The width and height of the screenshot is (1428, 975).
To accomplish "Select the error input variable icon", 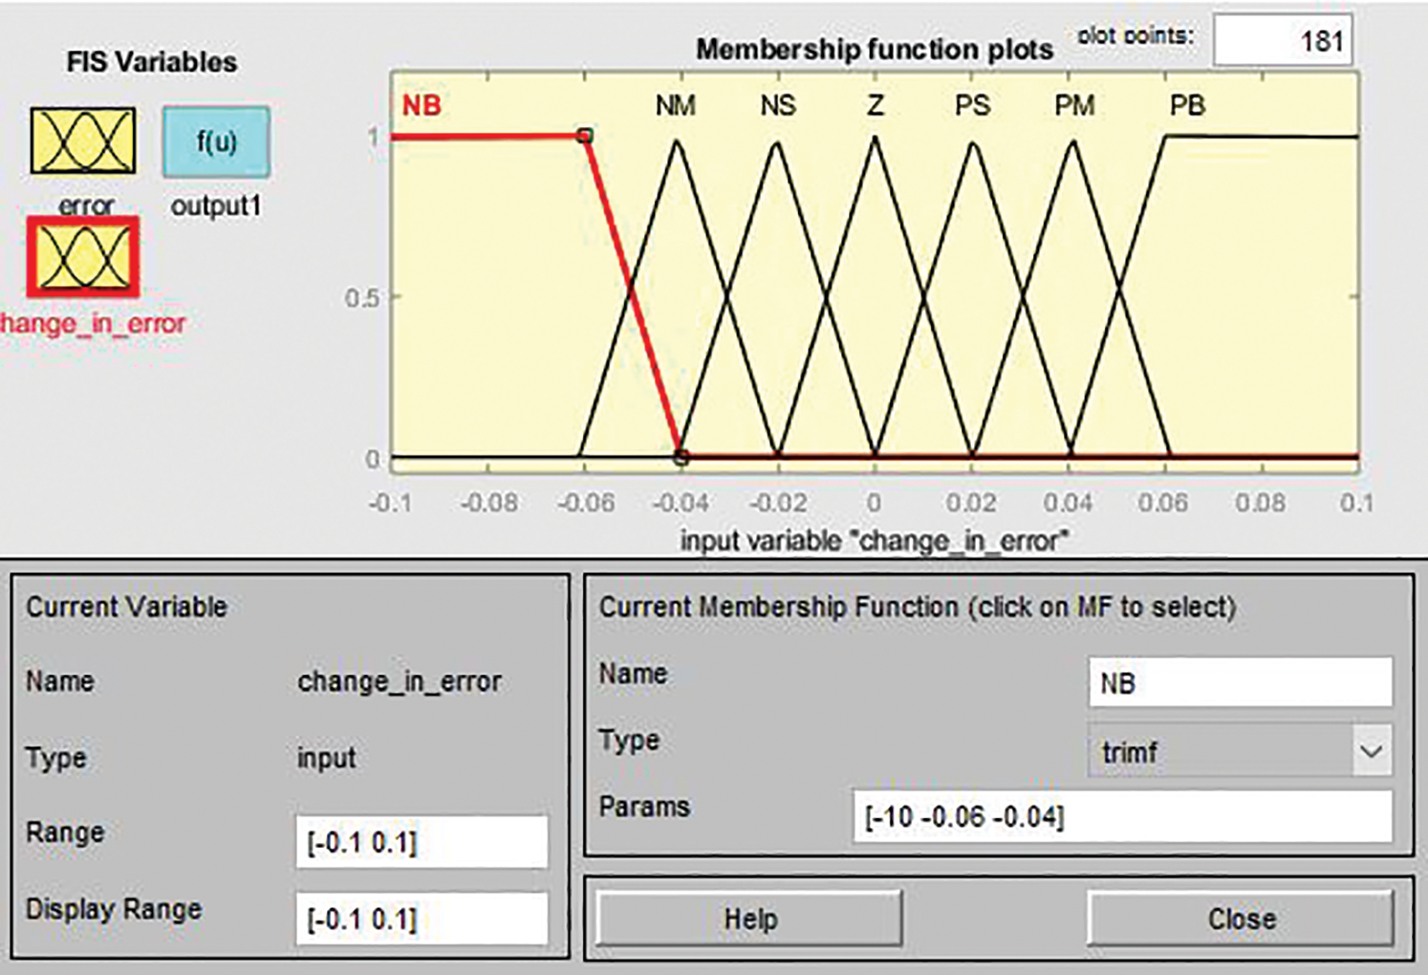I will point(83,141).
